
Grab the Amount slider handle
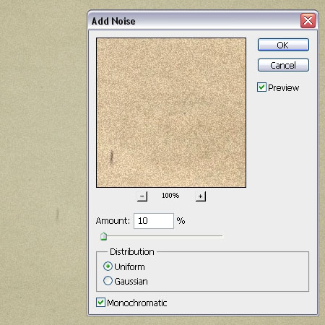[103, 236]
